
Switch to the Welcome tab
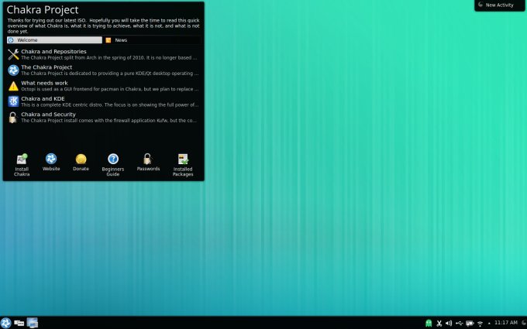tap(54, 40)
